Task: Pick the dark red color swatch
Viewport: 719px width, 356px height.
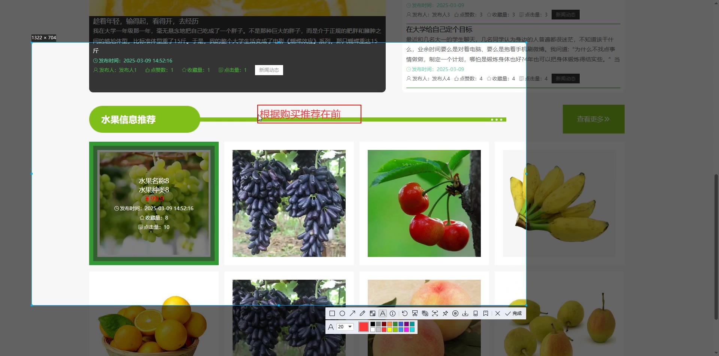Action: click(x=384, y=324)
